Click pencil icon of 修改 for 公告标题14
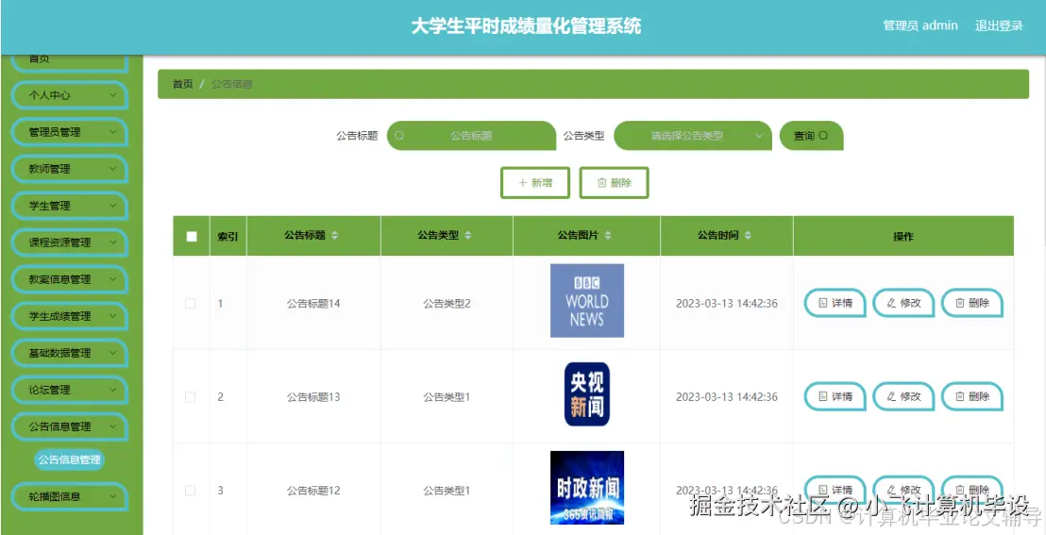The image size is (1046, 535). [891, 303]
